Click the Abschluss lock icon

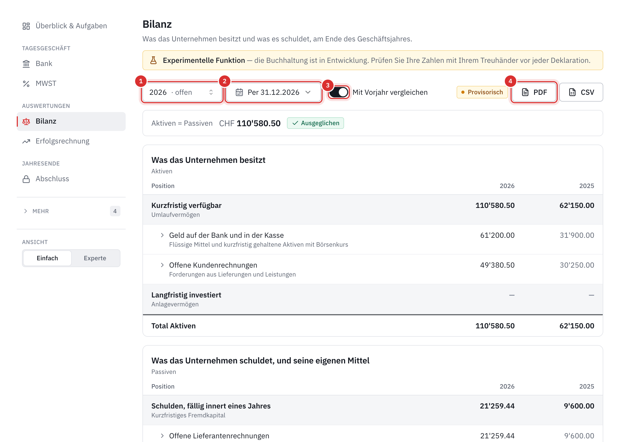coord(26,179)
